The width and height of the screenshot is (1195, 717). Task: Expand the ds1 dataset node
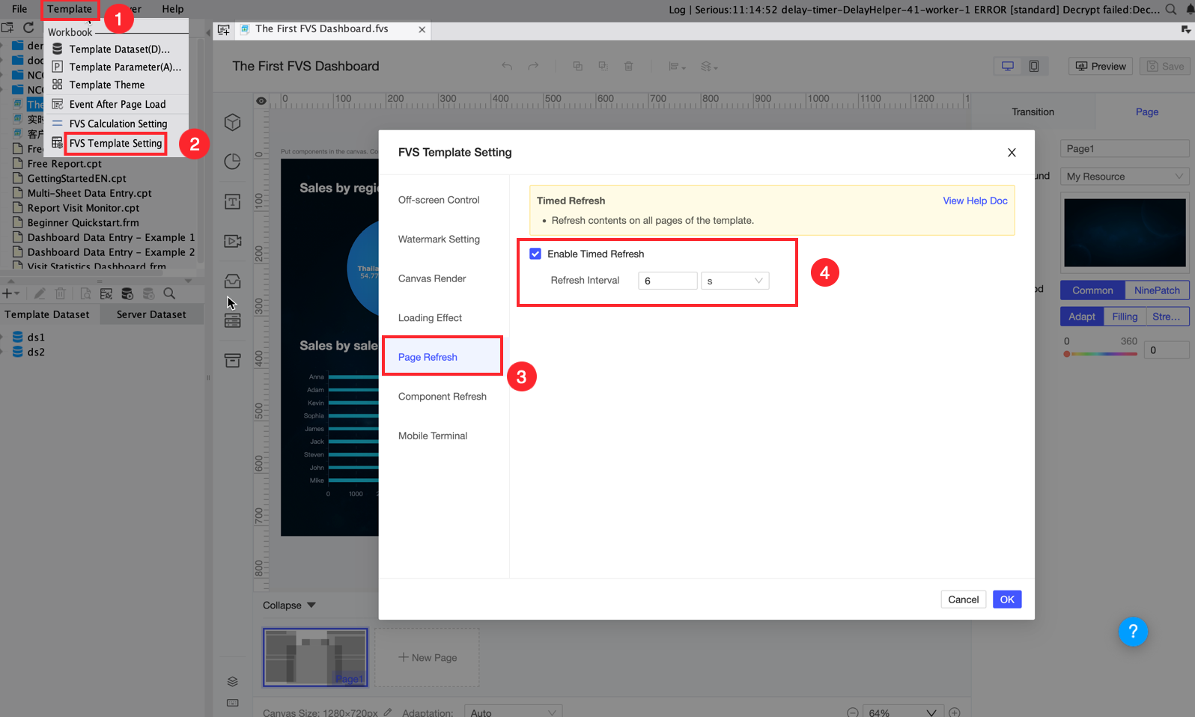click(x=1, y=338)
